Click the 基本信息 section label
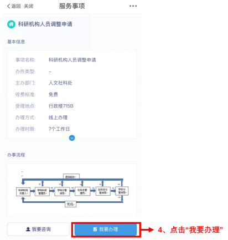The height and width of the screenshot is (240, 228). [16, 42]
